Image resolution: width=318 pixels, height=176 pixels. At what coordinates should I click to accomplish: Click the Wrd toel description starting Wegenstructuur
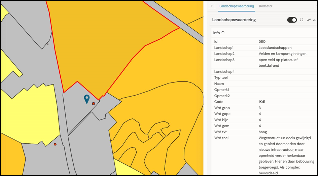tap(286, 155)
